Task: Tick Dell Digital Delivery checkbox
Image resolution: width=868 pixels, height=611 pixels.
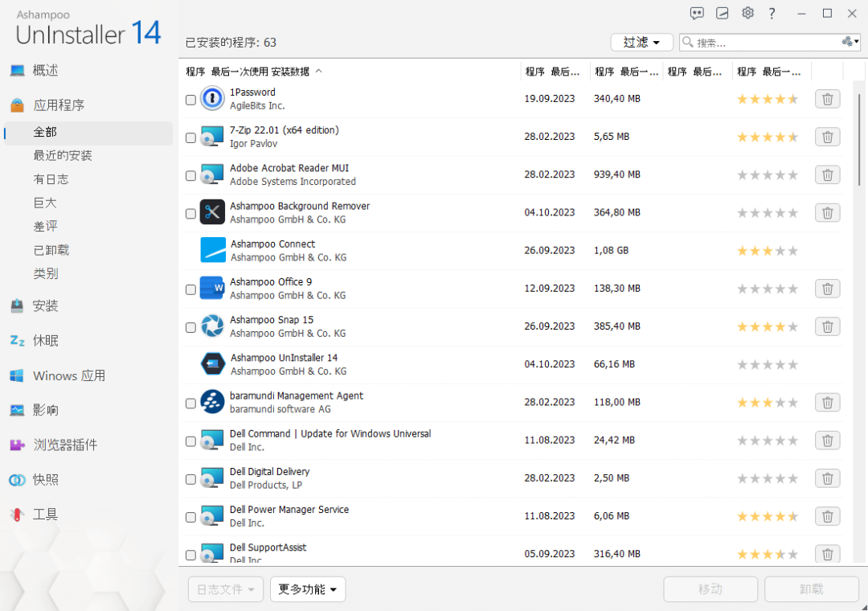Action: pyautogui.click(x=190, y=479)
